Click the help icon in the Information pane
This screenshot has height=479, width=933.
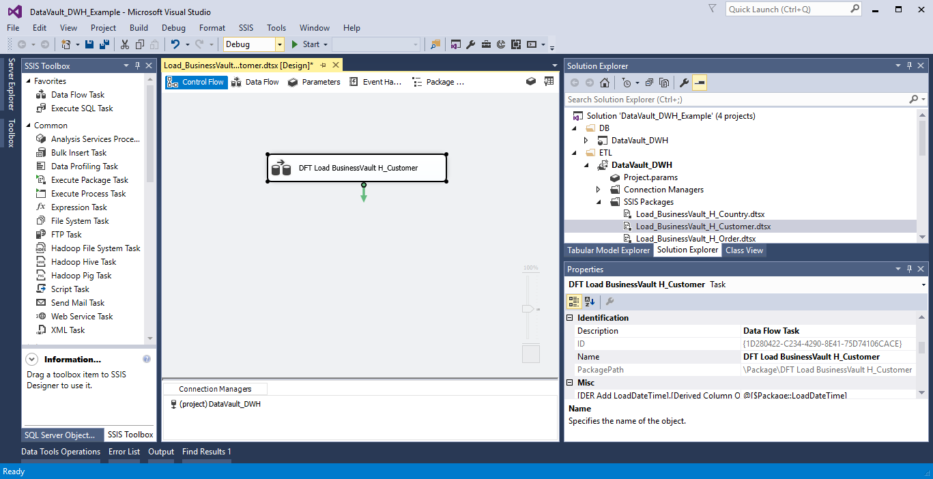click(x=147, y=359)
